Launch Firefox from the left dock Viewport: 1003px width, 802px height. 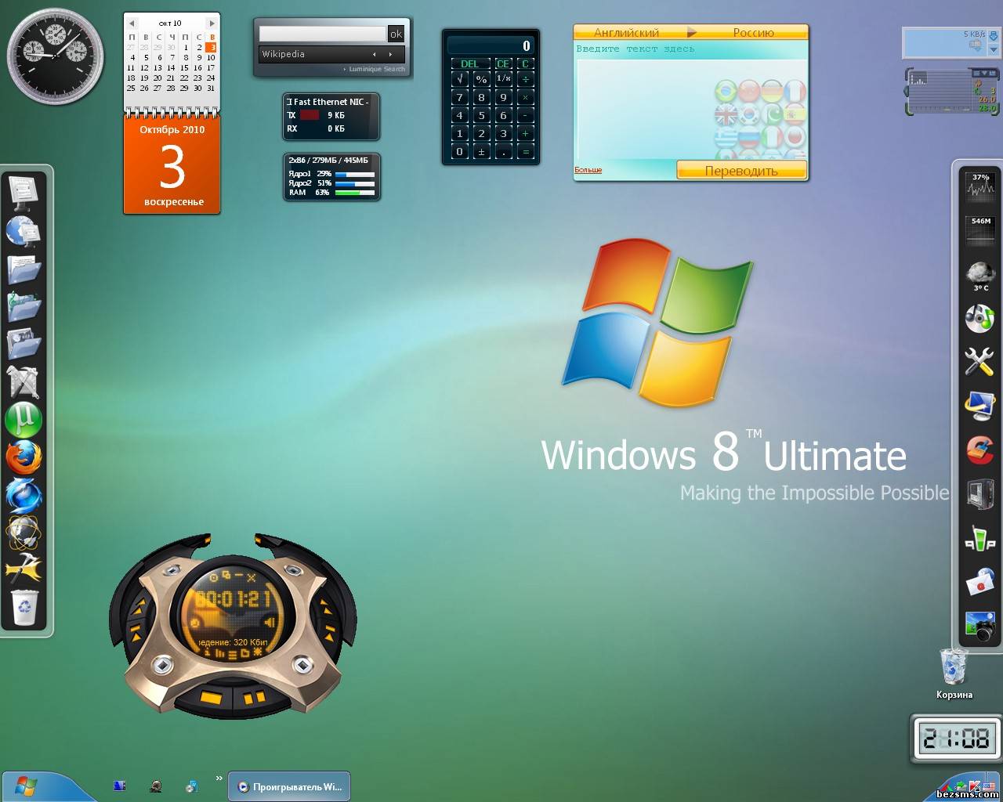24,458
